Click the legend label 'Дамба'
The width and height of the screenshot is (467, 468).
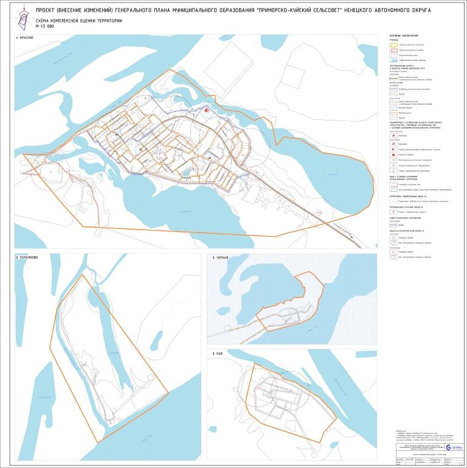pos(401,225)
